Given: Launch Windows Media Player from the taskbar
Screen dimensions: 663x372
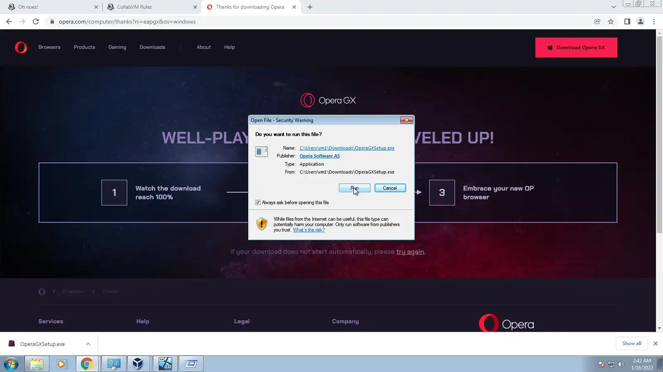Looking at the screenshot, I should tap(62, 364).
